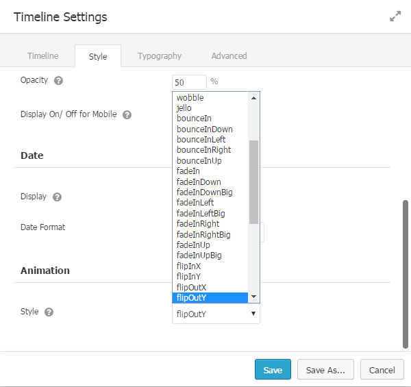Screen dimensions: 411x387
Task: Click the Opacity percentage input field
Action: [x=189, y=82]
